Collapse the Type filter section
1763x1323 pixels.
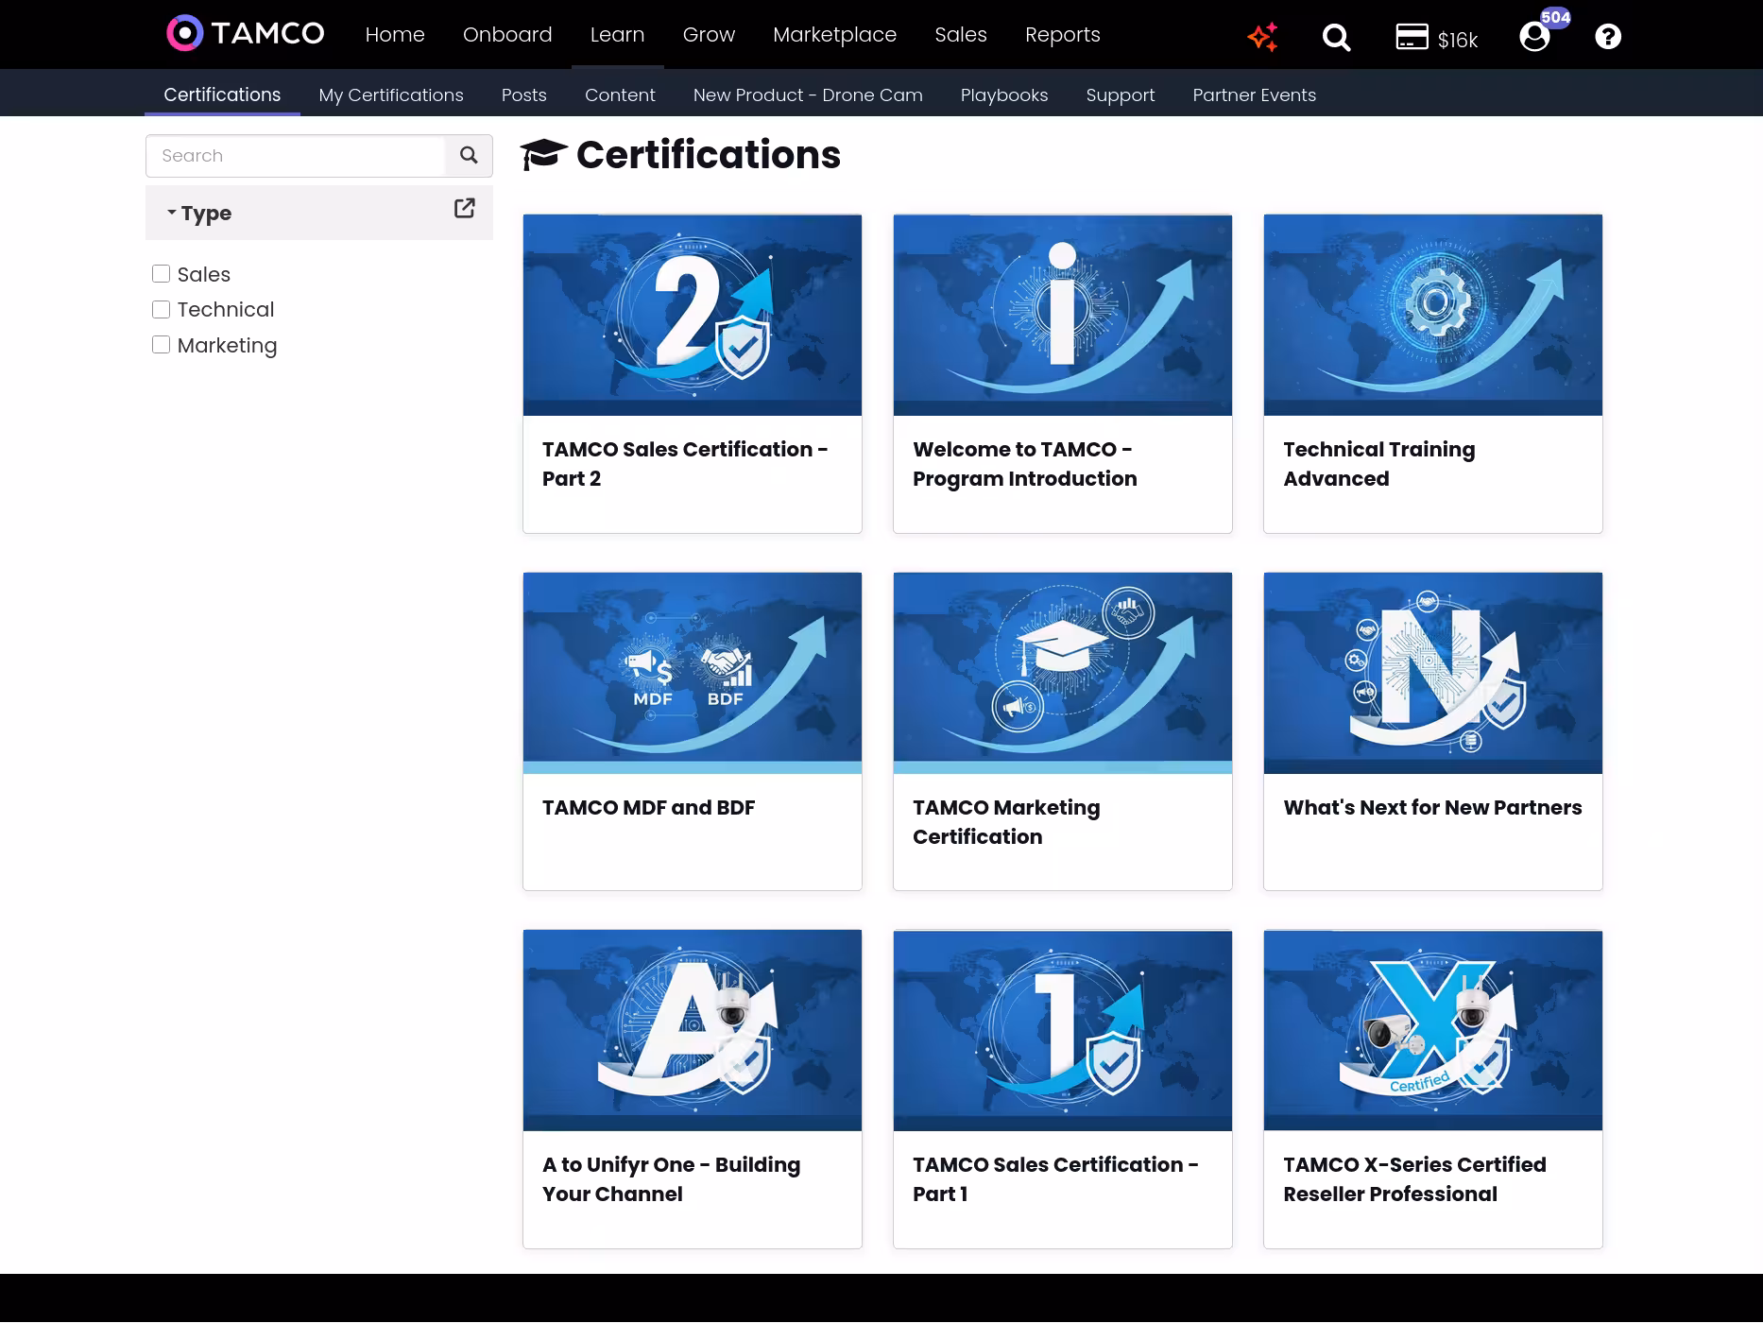click(x=199, y=214)
